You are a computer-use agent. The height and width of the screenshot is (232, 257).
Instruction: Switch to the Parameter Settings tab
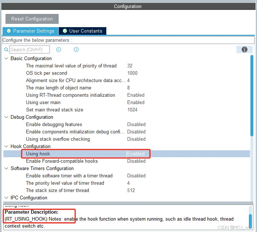point(30,31)
